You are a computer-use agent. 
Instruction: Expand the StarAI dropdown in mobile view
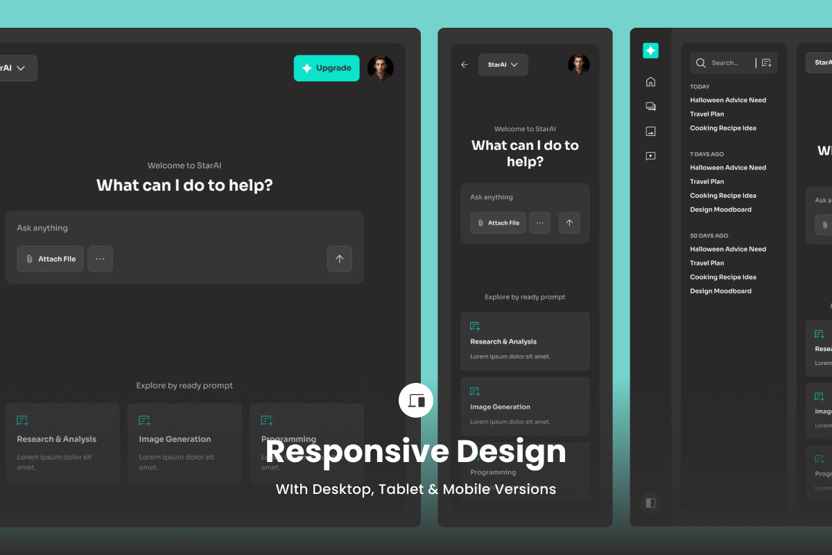(x=503, y=65)
